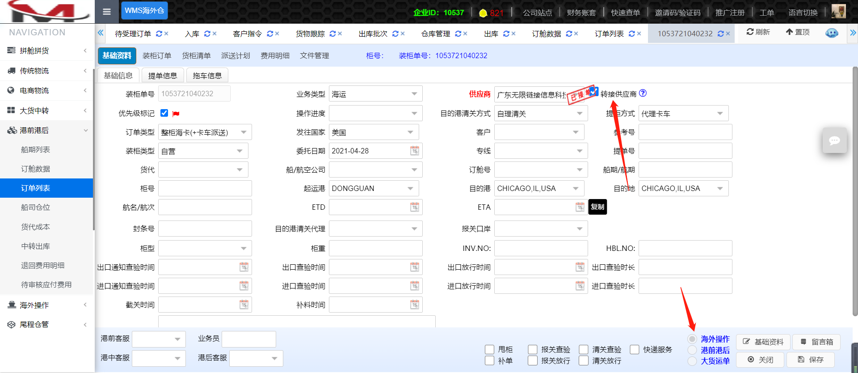Refresh the 入库 tab icon
858x373 pixels.
[x=207, y=34]
